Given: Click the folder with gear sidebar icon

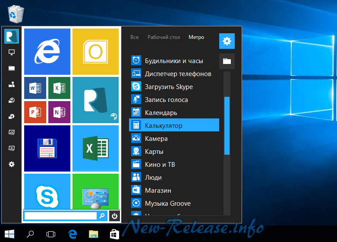Looking at the screenshot, I should point(12,116).
